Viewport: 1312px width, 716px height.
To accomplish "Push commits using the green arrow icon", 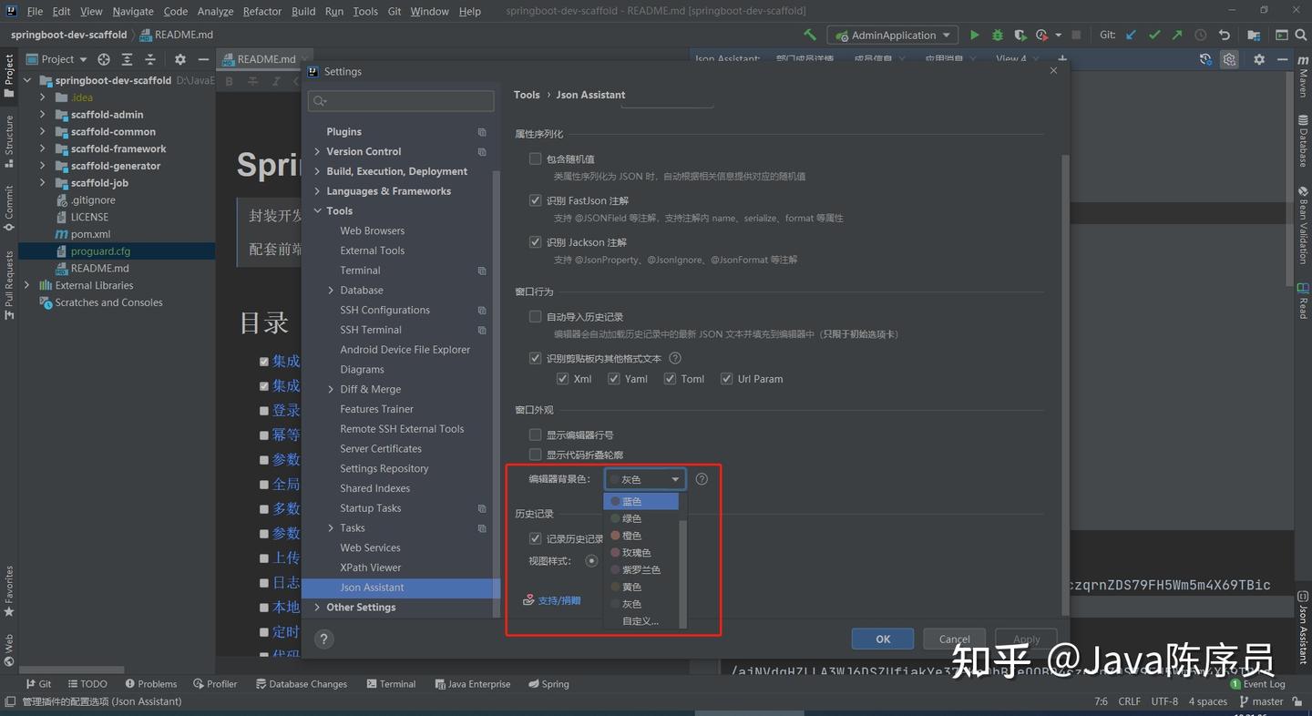I will (1175, 34).
